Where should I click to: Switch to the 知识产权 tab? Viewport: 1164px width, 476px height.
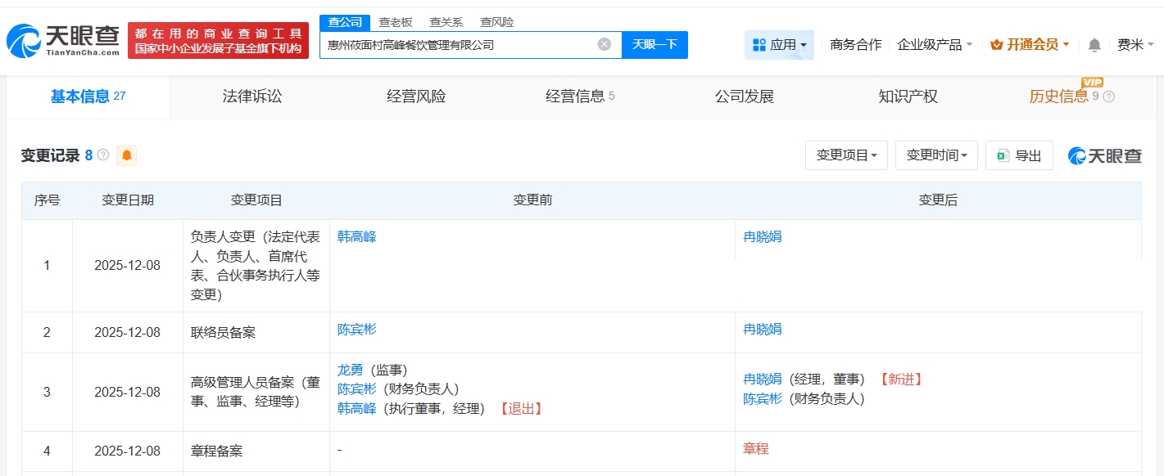pos(908,97)
